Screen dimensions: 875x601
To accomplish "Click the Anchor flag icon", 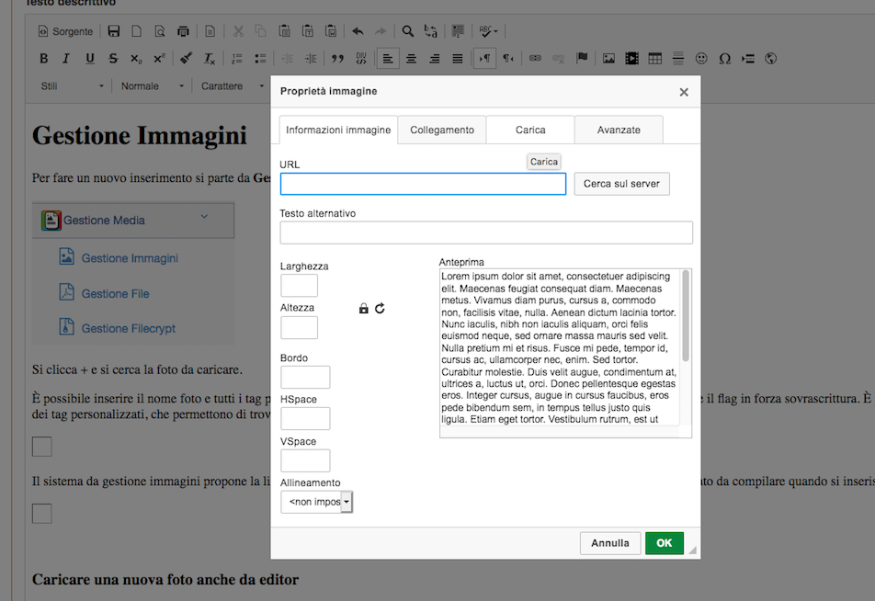I will (582, 59).
